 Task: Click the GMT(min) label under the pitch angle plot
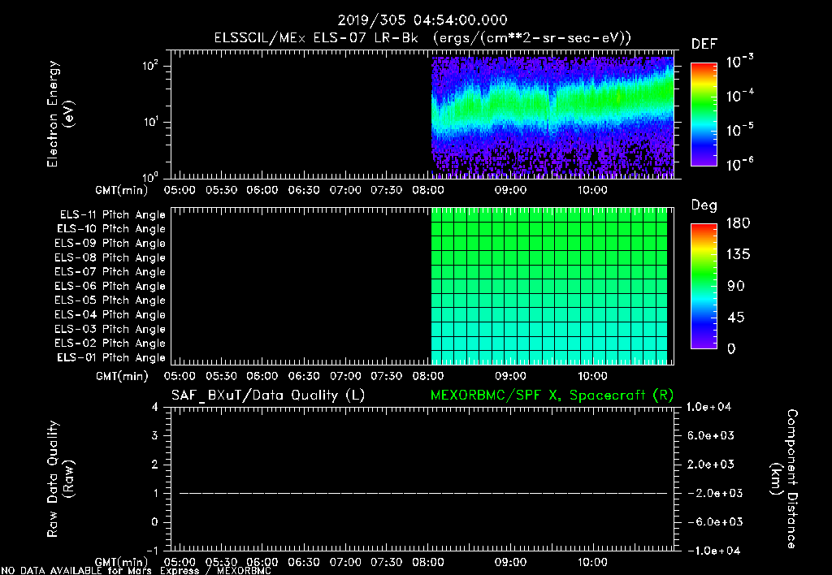click(122, 376)
